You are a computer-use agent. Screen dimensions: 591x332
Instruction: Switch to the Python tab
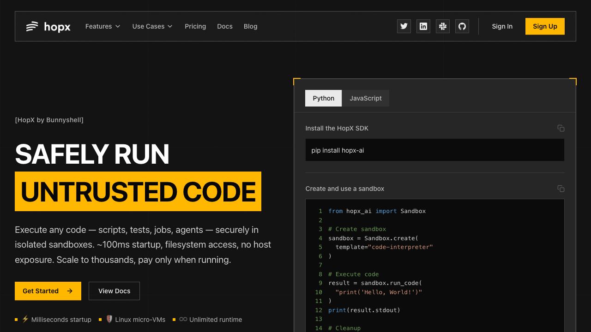(x=324, y=98)
